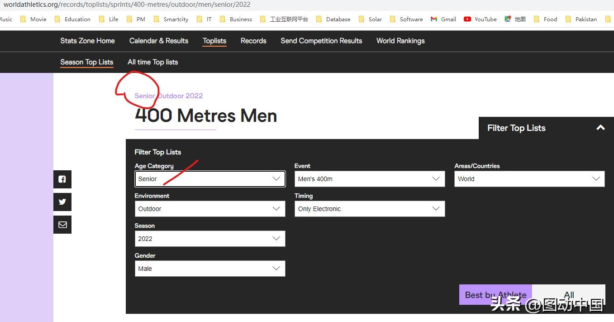
Task: Share page via Facebook icon
Action: (62, 179)
